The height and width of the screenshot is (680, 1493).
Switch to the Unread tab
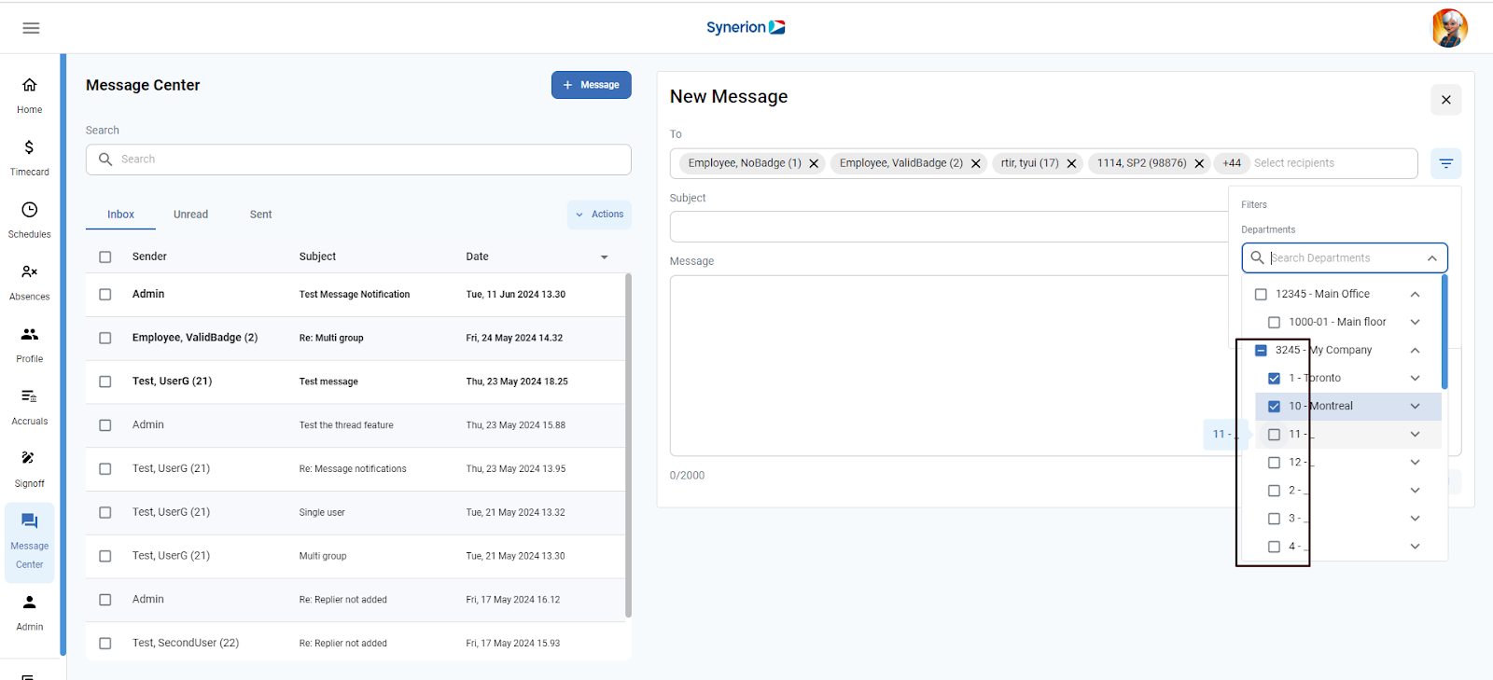coord(190,215)
